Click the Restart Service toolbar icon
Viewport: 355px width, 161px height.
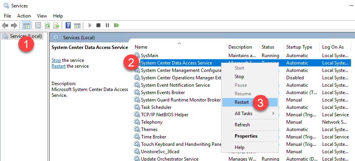pyautogui.click(x=117, y=25)
